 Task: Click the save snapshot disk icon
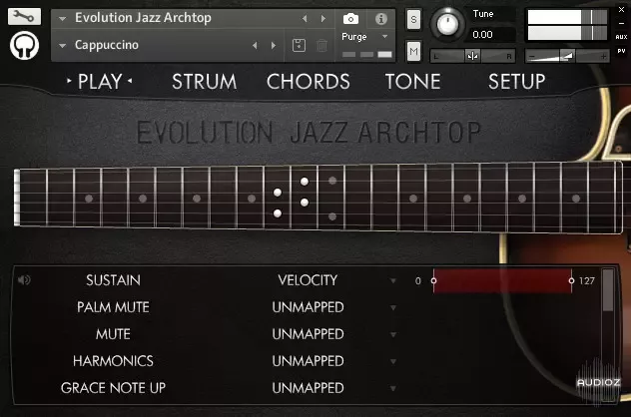[298, 46]
